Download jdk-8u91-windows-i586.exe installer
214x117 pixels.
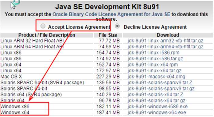pos(158,107)
